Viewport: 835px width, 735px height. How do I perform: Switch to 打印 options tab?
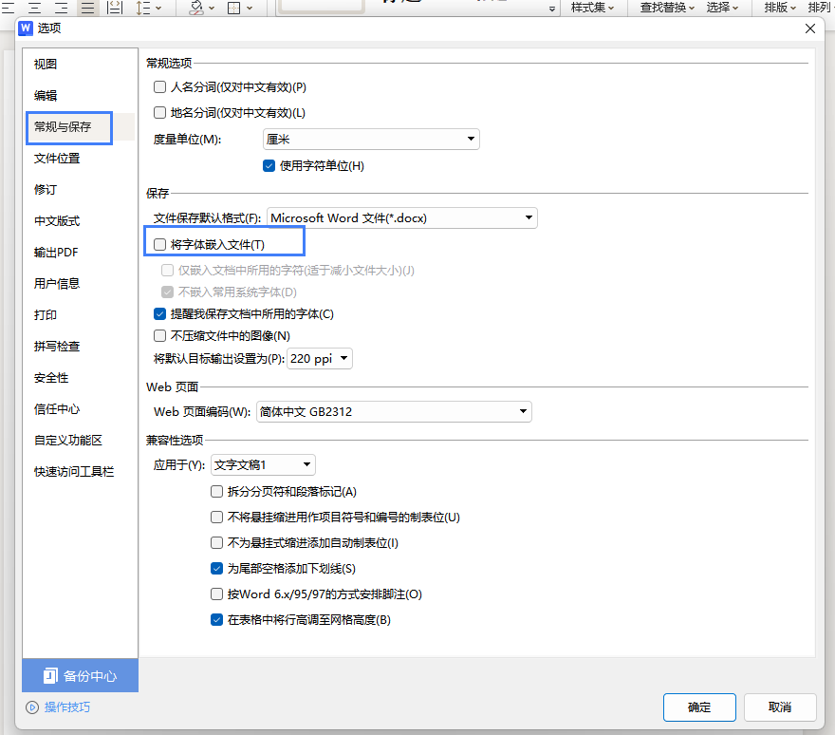[46, 315]
